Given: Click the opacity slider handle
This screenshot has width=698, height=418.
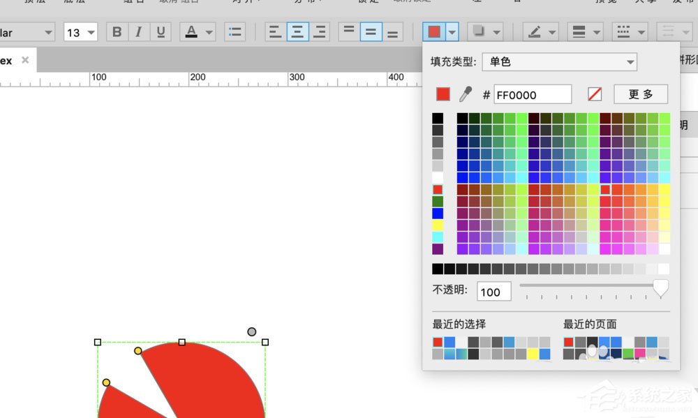Looking at the screenshot, I should tap(660, 287).
